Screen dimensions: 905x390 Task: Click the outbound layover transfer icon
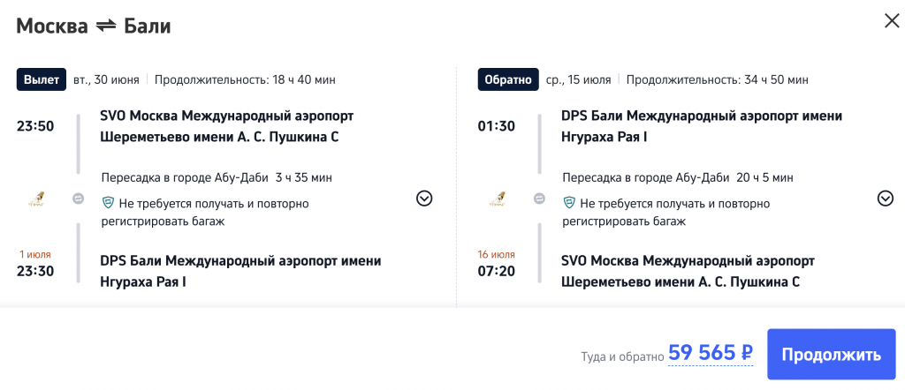point(78,199)
